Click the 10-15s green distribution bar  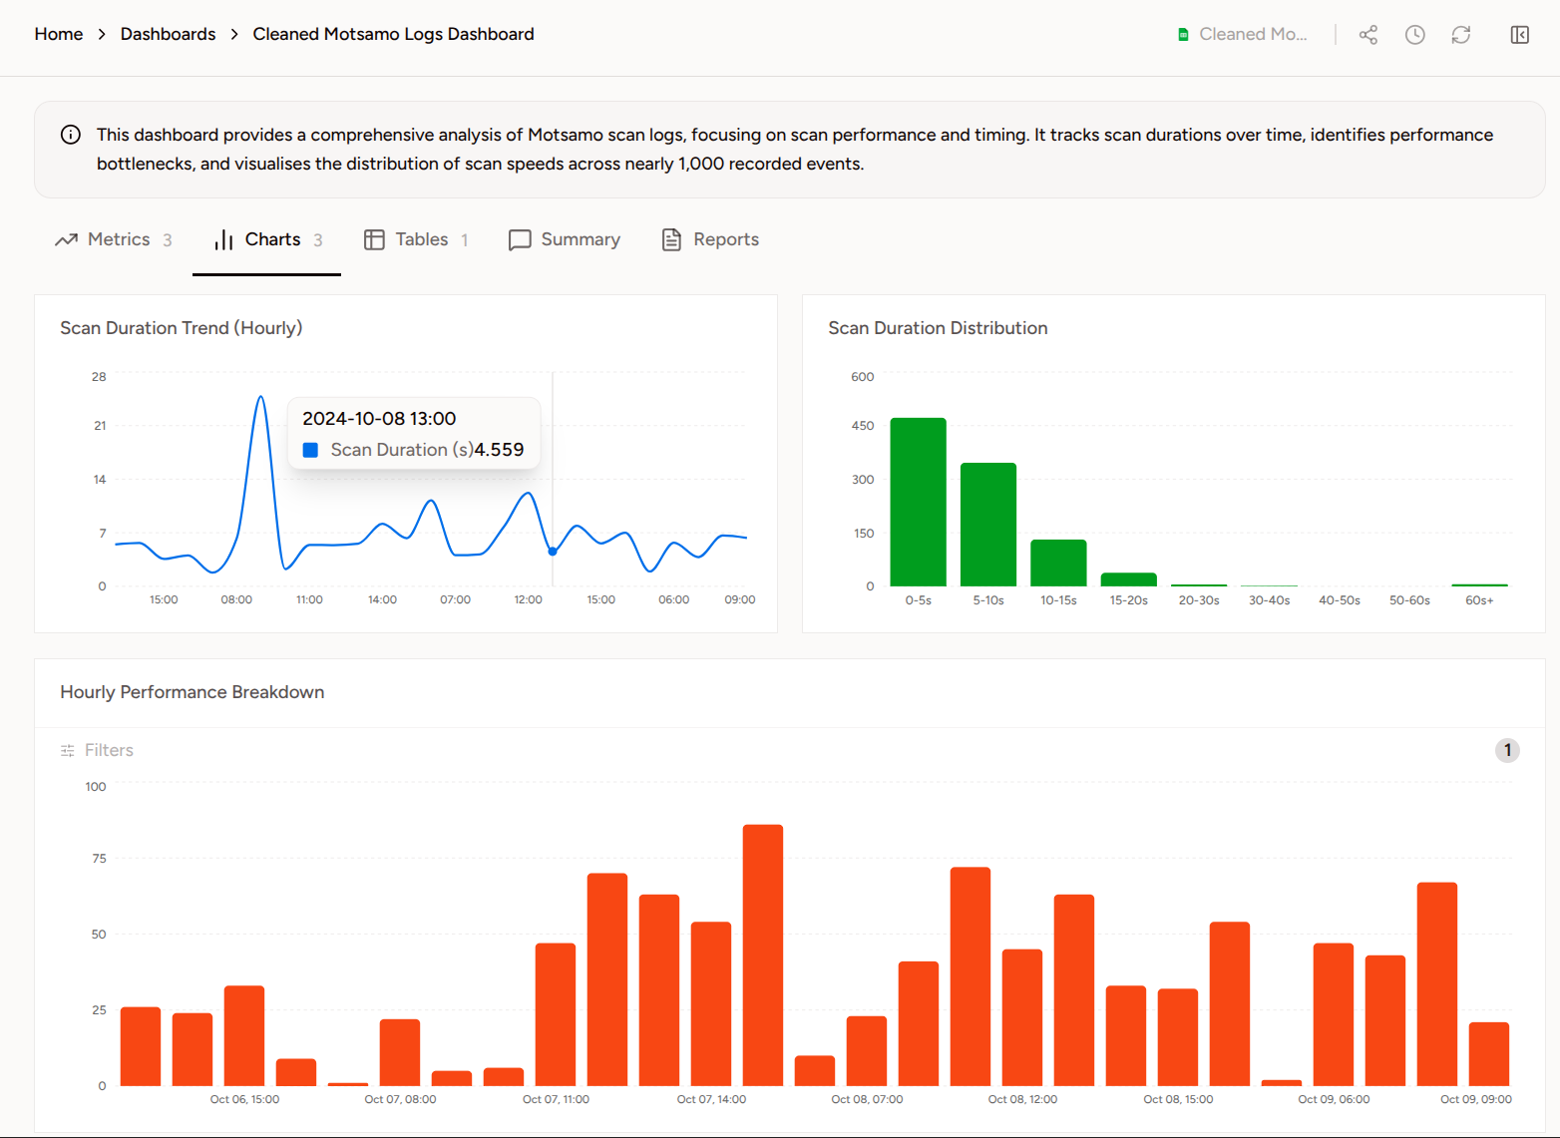point(1058,564)
